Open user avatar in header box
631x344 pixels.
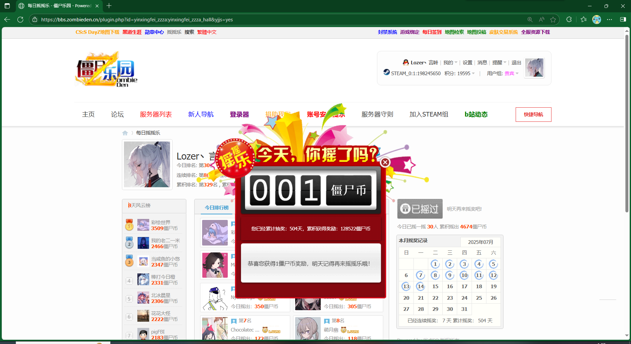coord(534,68)
